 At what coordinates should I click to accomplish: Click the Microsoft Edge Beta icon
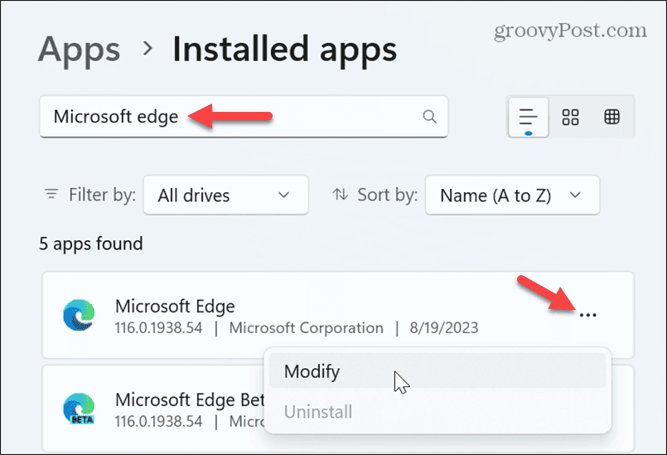pos(79,409)
